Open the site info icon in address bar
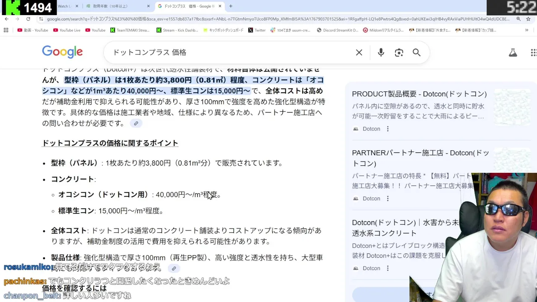Viewport: 537px width, 302px height. pos(41,19)
